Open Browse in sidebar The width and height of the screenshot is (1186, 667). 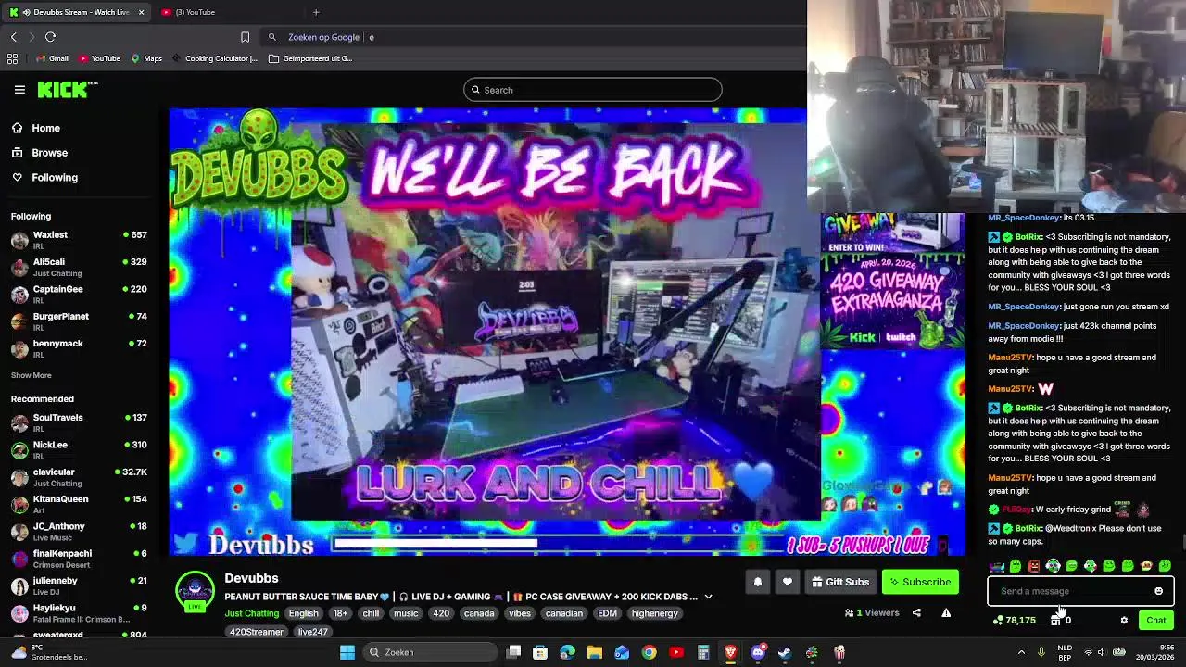coord(39,153)
